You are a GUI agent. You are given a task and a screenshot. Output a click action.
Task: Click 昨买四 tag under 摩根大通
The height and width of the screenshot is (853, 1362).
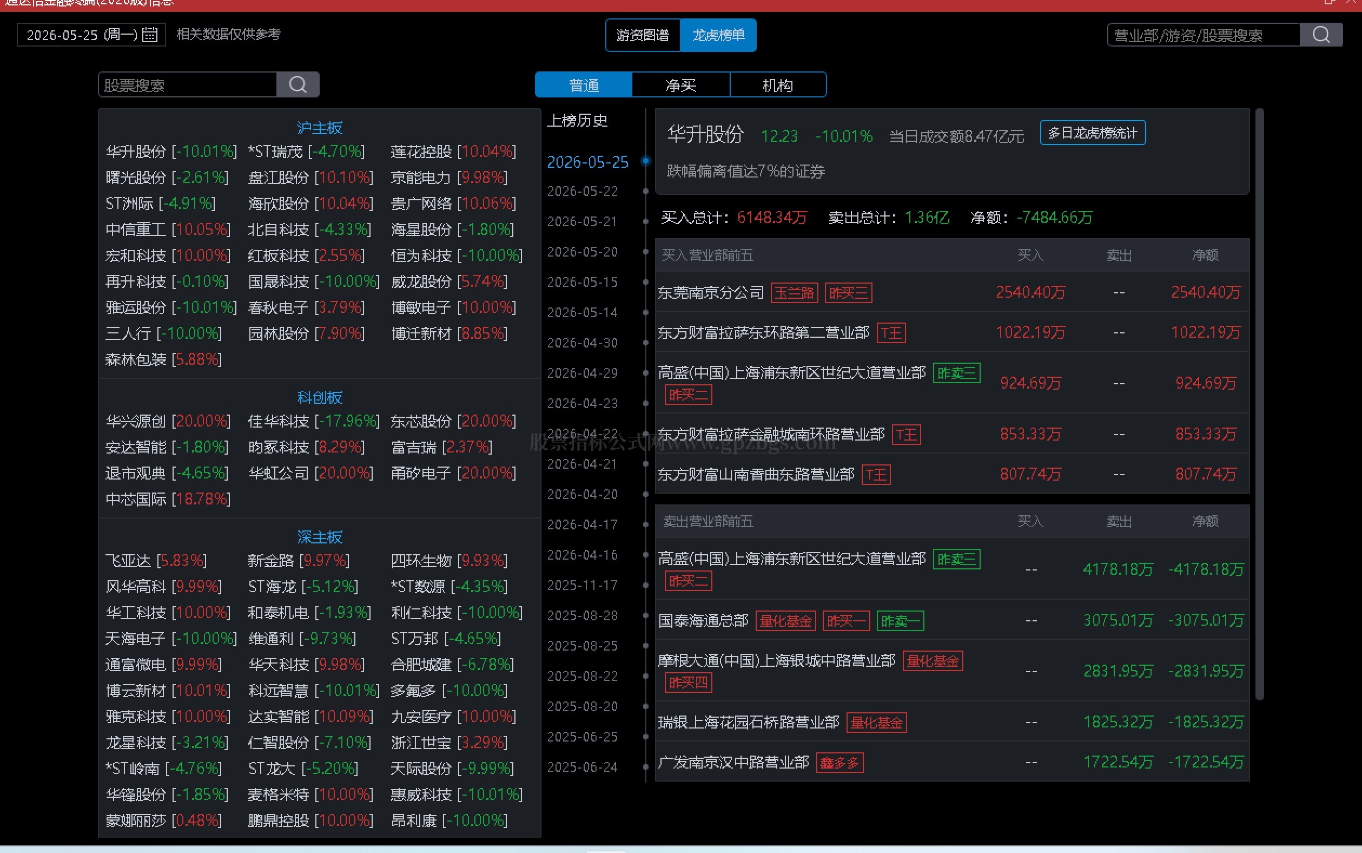(x=689, y=683)
